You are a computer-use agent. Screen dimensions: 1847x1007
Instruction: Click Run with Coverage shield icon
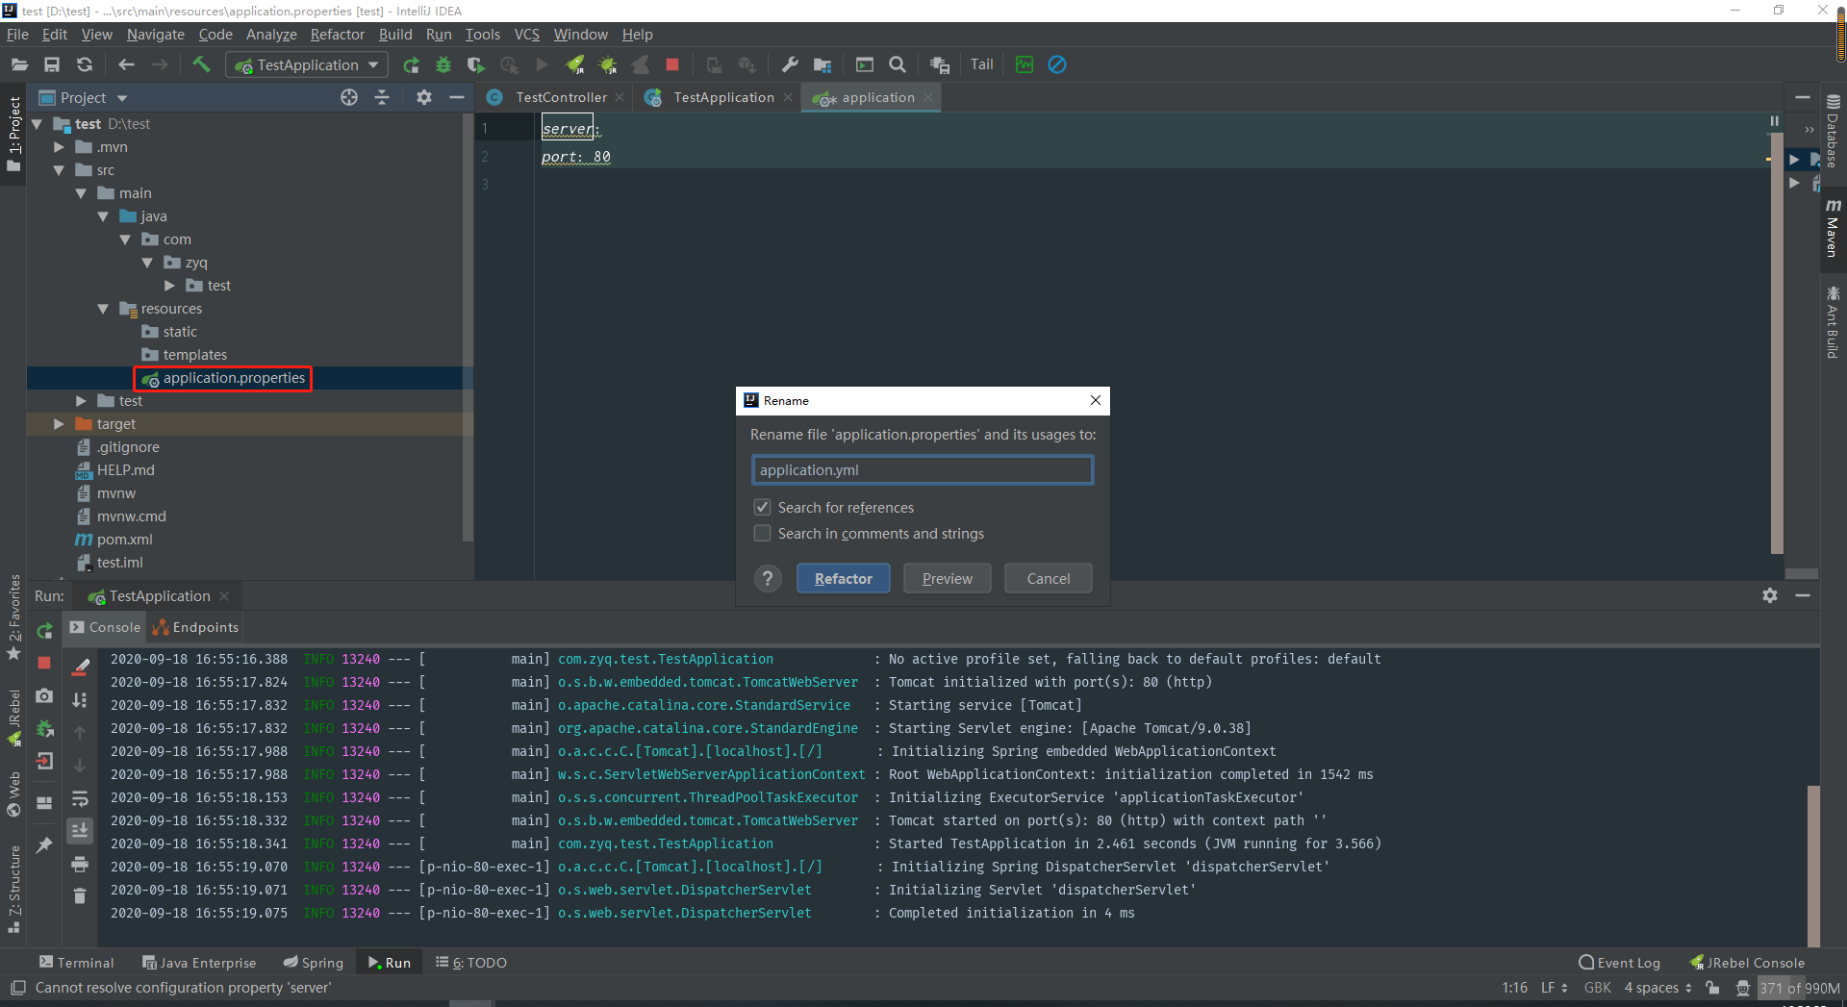click(x=475, y=64)
